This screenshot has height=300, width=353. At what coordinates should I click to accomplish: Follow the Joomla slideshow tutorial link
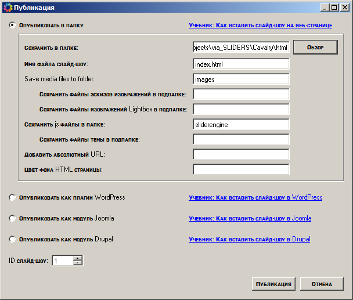[x=250, y=219]
